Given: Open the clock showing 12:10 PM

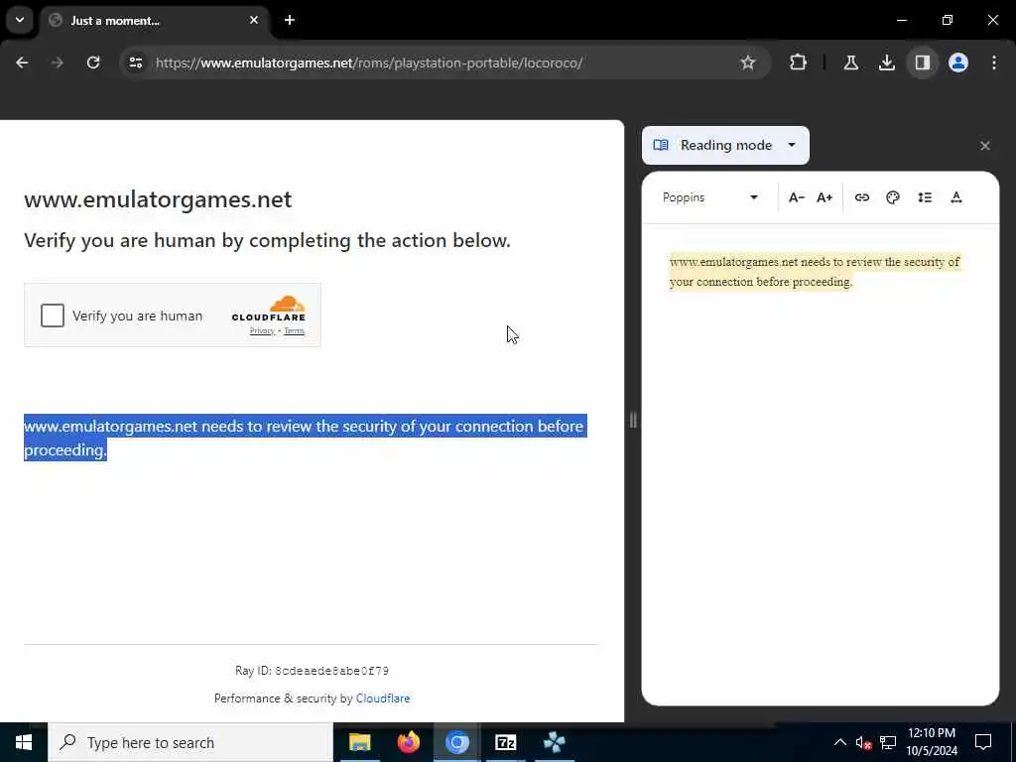Looking at the screenshot, I should (x=931, y=742).
